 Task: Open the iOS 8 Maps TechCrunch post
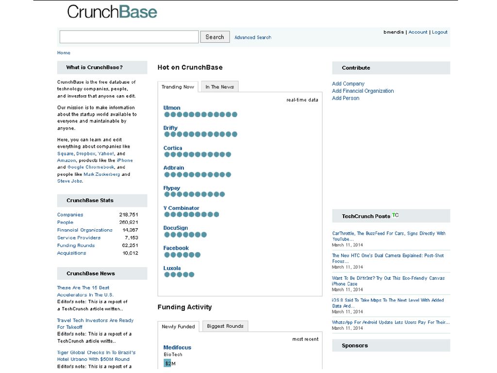pos(388,303)
